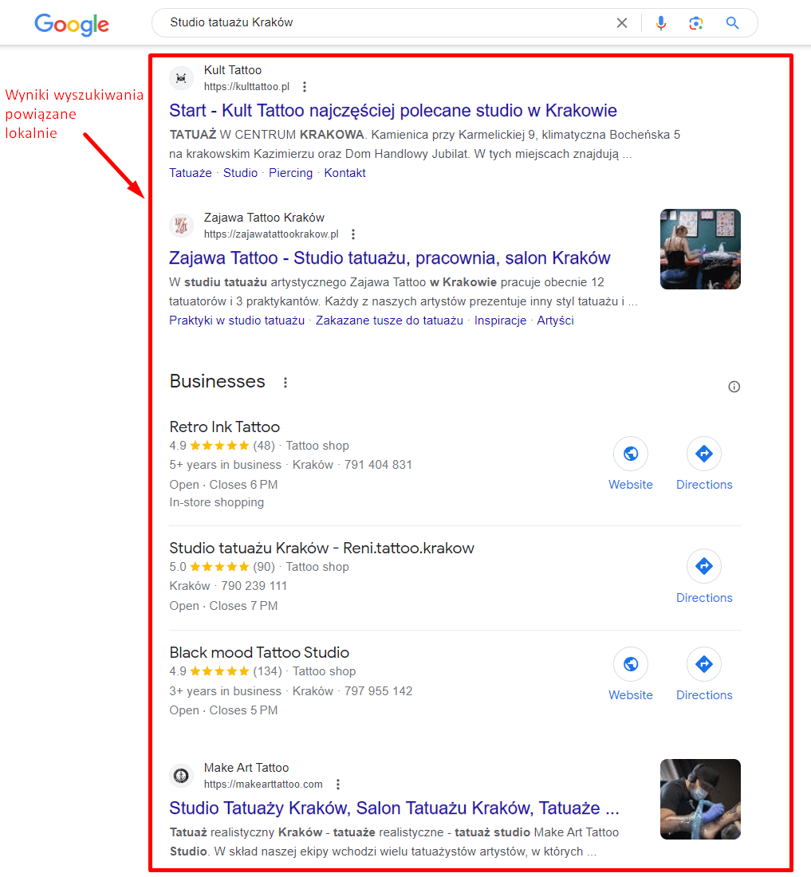Screen dimensions: 811x877
Task: Click the Kult Tattoo favicon
Action: (181, 78)
